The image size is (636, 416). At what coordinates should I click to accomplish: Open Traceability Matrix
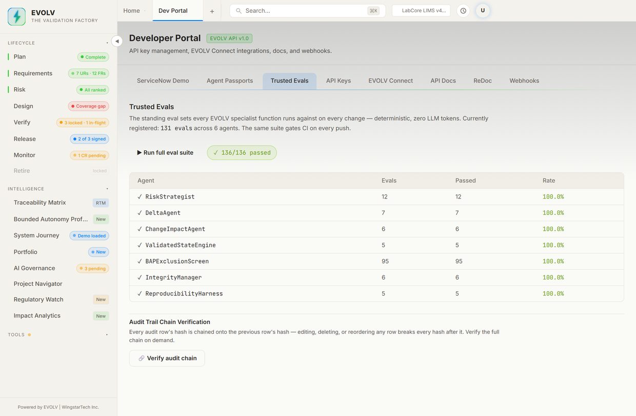[x=58, y=203]
